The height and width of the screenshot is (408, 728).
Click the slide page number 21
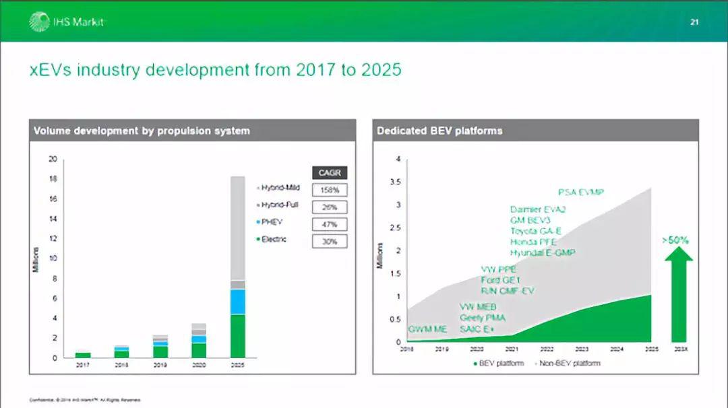click(694, 22)
